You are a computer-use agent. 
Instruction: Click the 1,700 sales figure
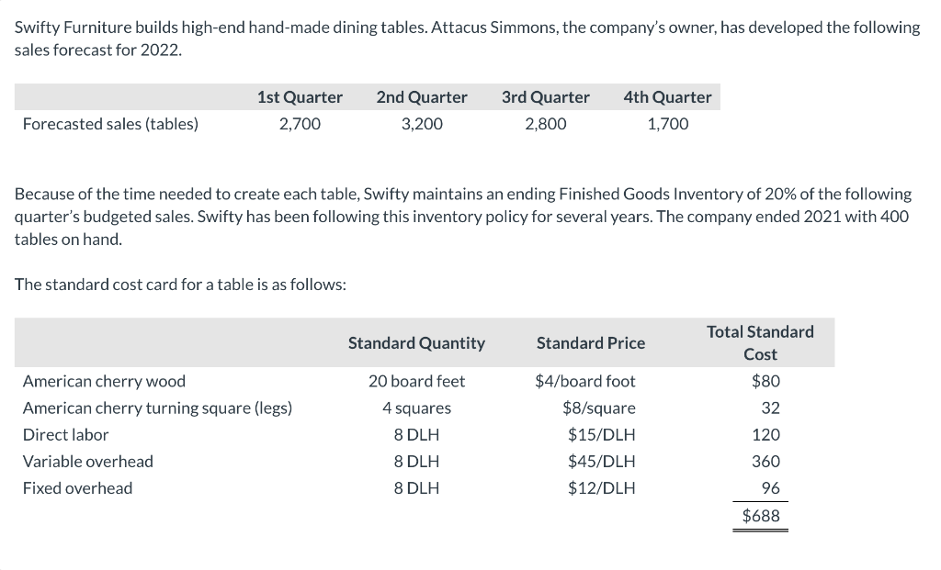tap(667, 124)
